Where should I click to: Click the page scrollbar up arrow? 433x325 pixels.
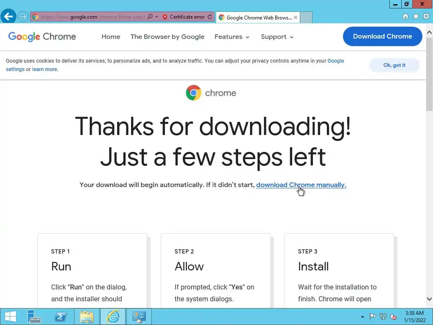click(x=430, y=32)
